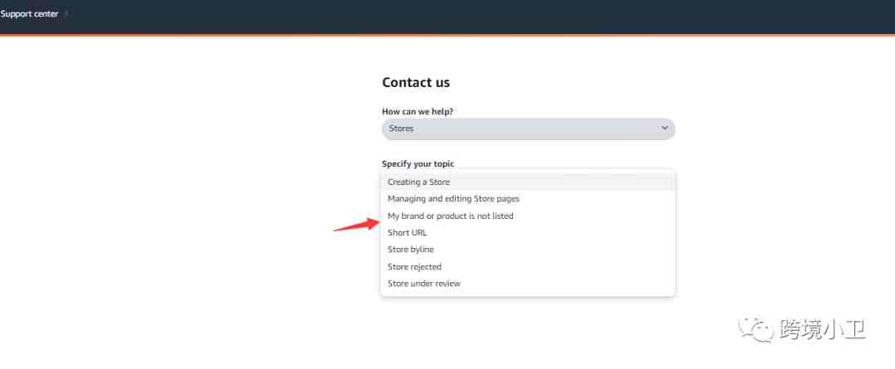Image resolution: width=895 pixels, height=369 pixels.
Task: Pick the Short URL topic option
Action: [527, 232]
